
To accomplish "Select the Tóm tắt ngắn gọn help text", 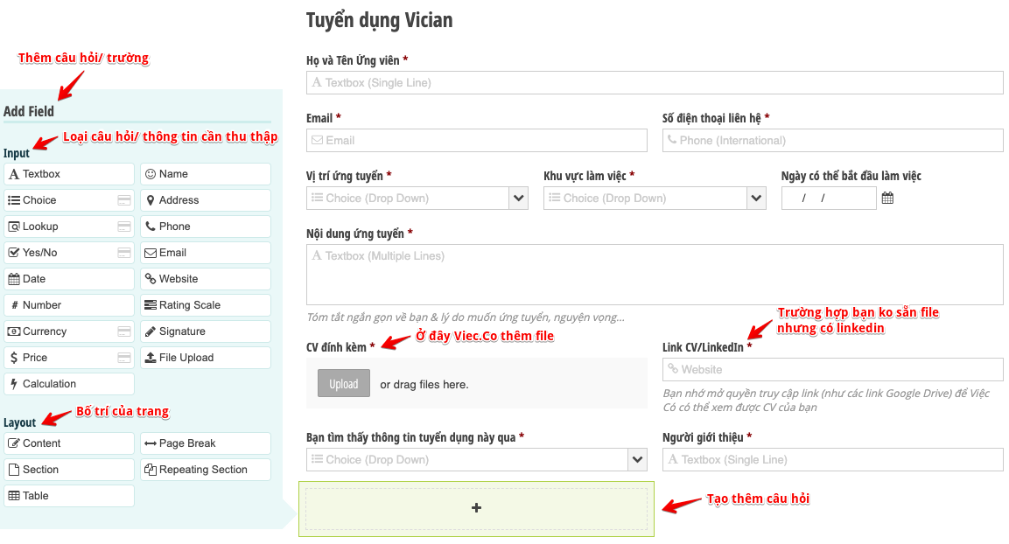I will tap(466, 317).
